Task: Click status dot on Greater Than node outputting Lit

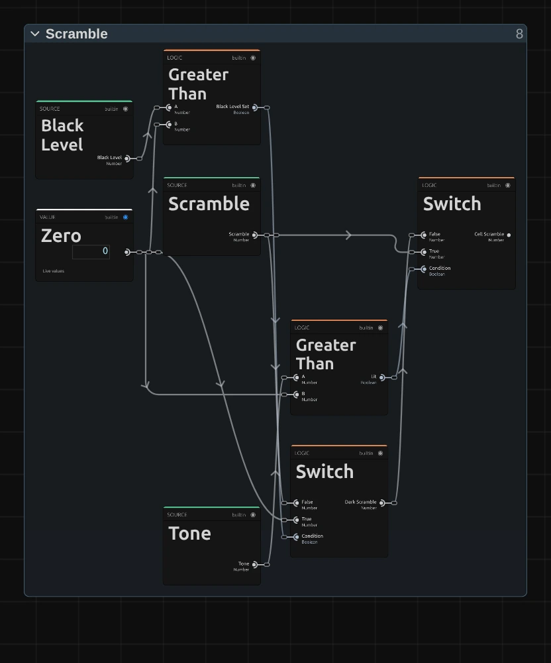Action: (380, 328)
